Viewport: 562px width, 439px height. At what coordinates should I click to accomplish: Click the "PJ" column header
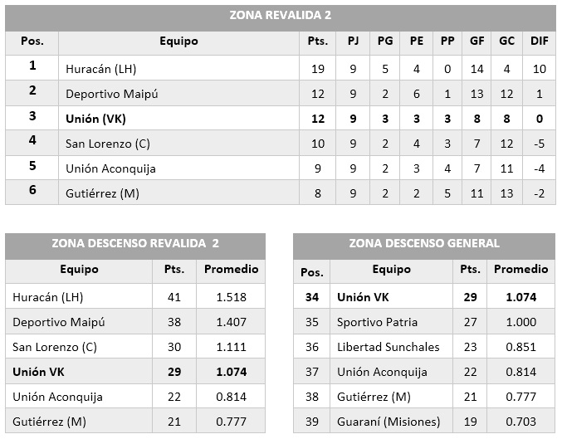[x=353, y=41]
